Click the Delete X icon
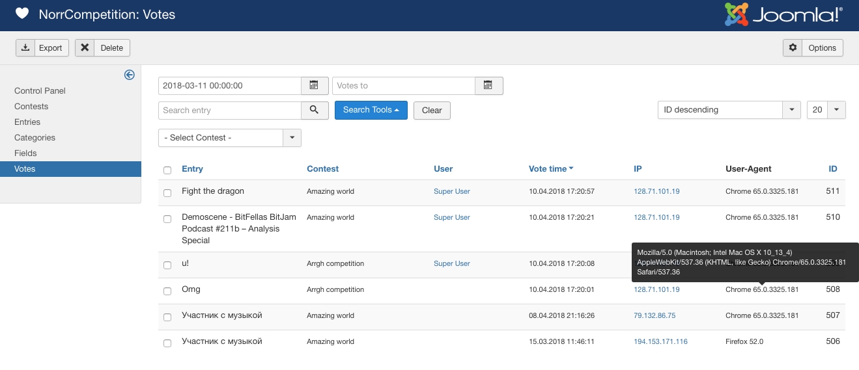Image resolution: width=859 pixels, height=370 pixels. [85, 47]
